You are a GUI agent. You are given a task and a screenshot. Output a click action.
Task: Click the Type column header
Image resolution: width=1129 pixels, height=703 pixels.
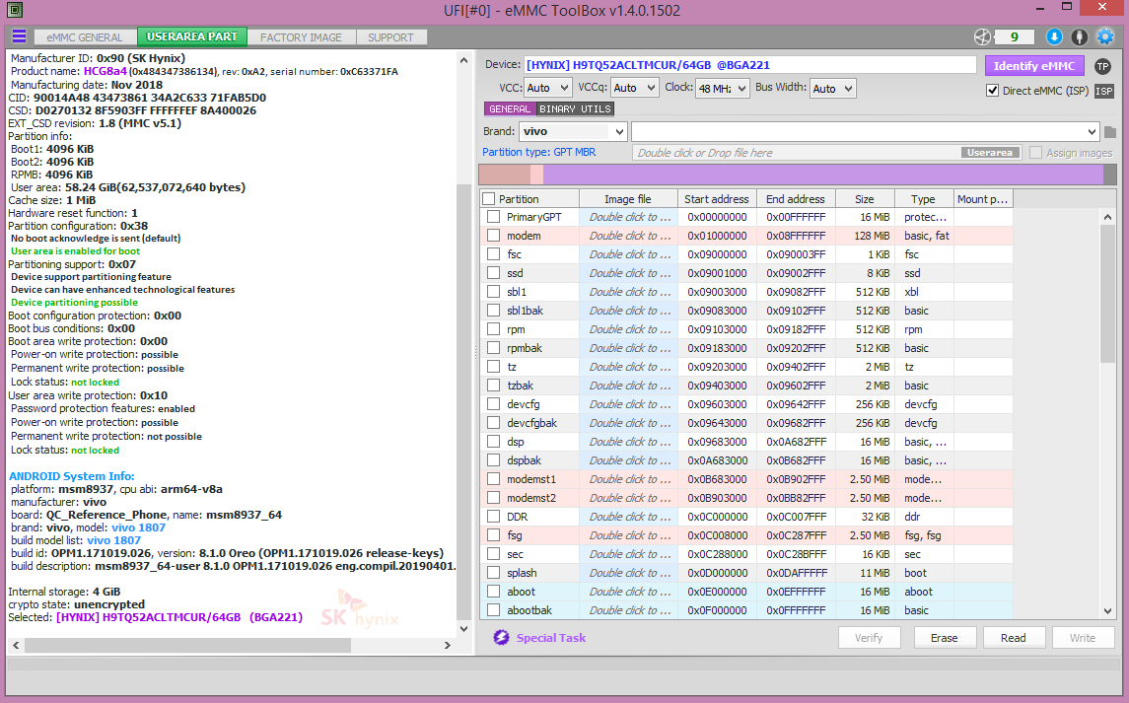pos(923,199)
